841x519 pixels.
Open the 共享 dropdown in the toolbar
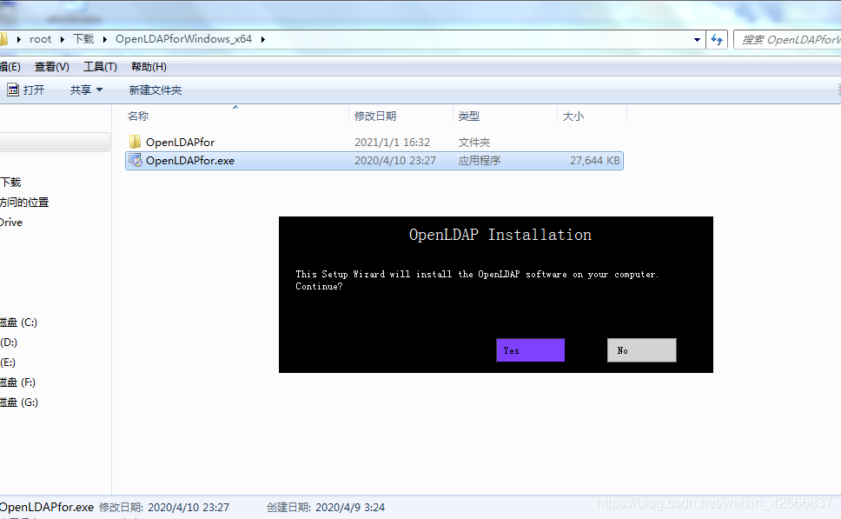(x=84, y=89)
